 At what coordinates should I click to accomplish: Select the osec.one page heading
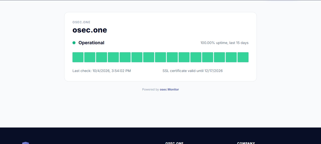[90, 30]
